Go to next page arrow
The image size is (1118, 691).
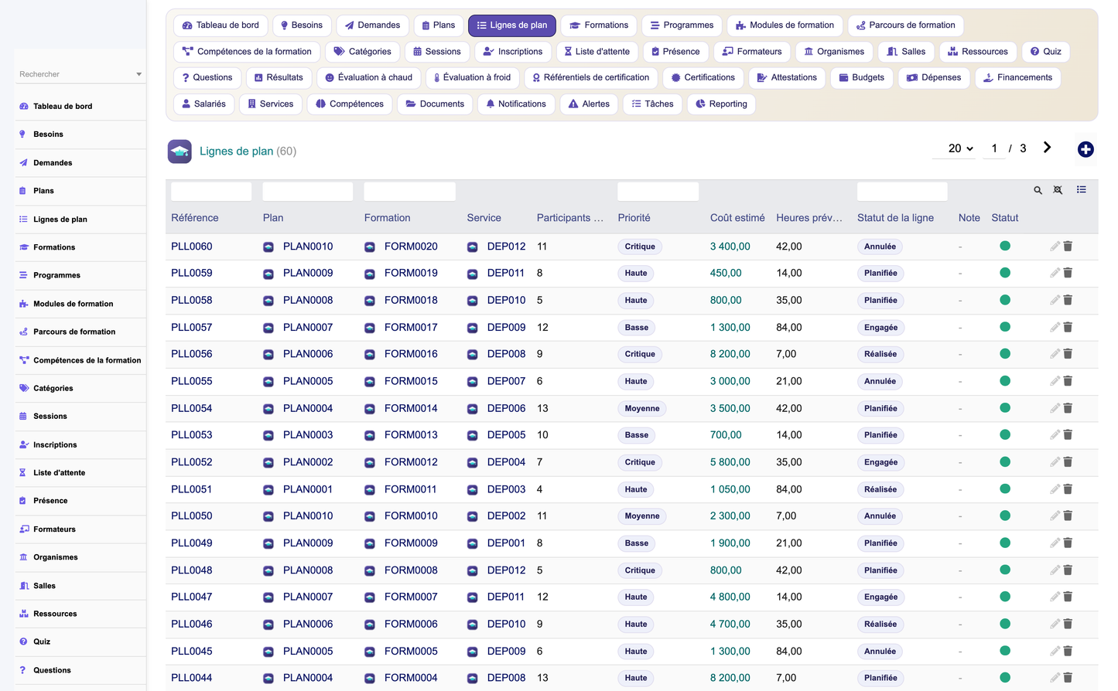[x=1047, y=148]
